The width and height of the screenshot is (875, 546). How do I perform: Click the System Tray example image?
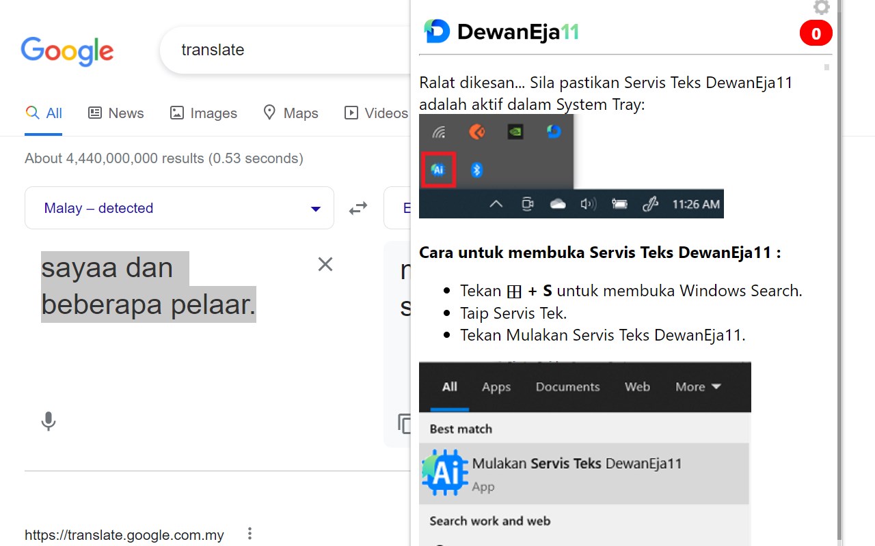point(571,166)
